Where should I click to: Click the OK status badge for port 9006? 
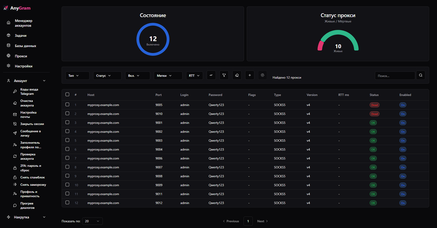coord(373,158)
